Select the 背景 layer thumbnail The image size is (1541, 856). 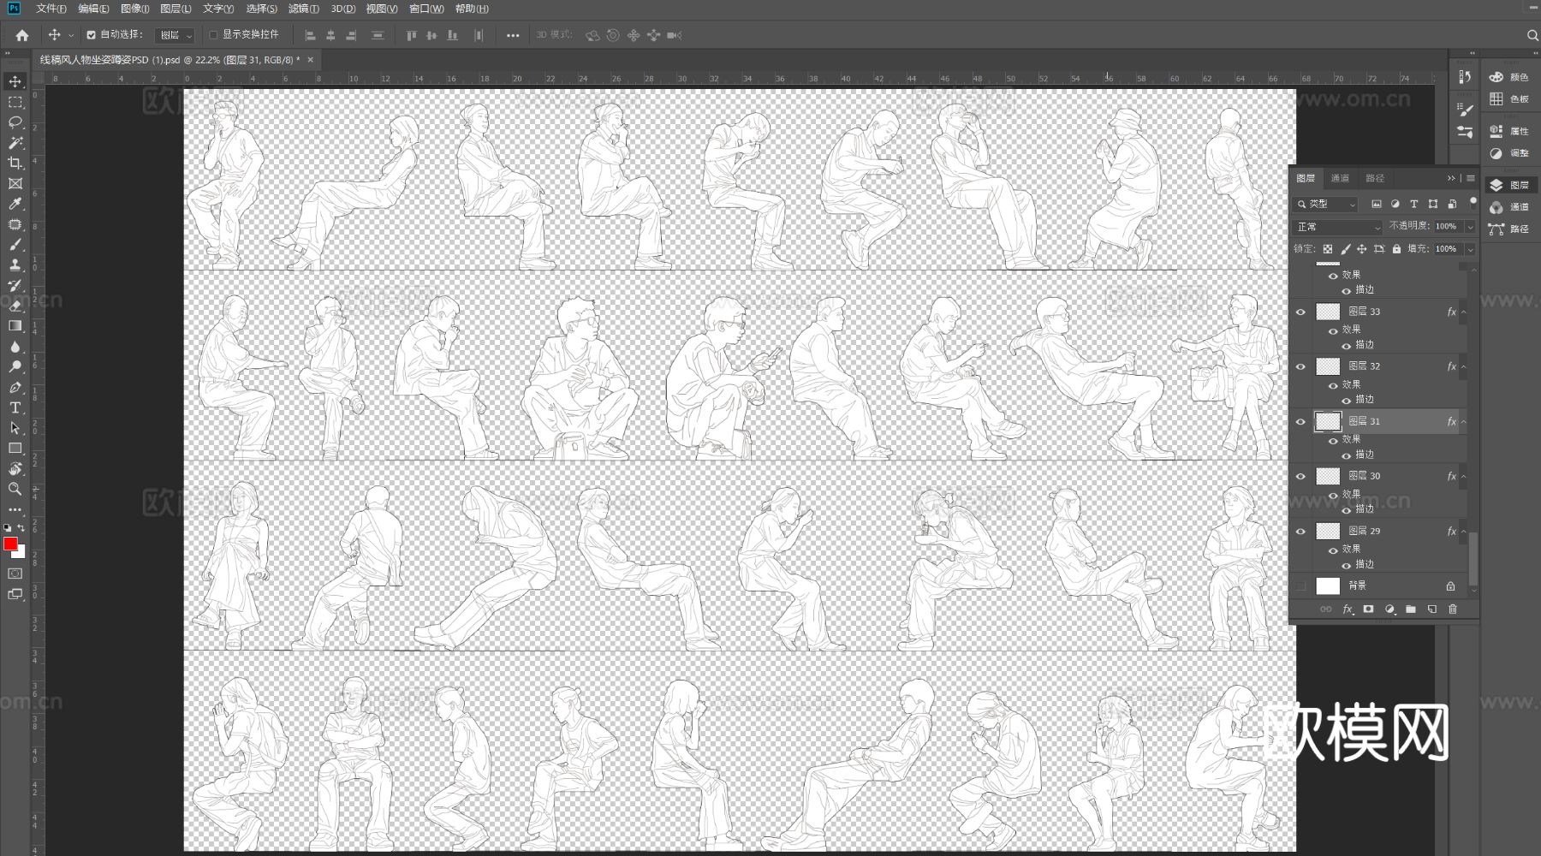[1328, 586]
